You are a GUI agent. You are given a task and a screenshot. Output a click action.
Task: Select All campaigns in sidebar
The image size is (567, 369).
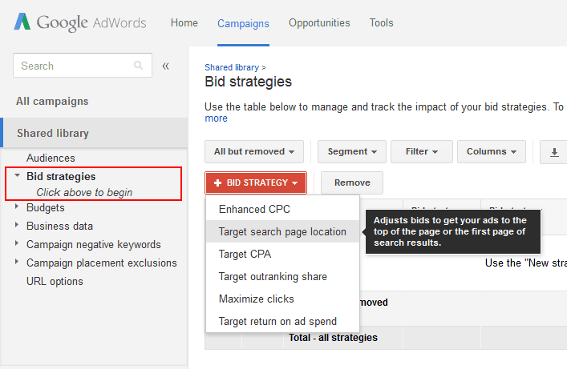tap(52, 102)
